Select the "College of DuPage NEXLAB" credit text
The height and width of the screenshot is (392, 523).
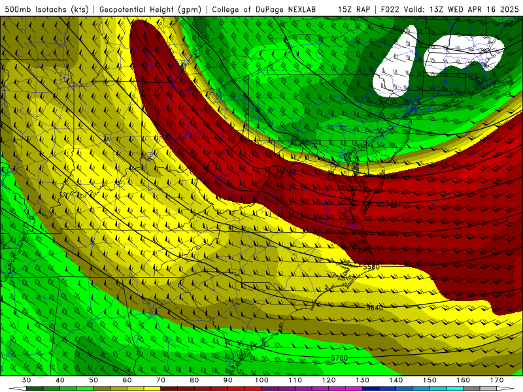pyautogui.click(x=264, y=9)
